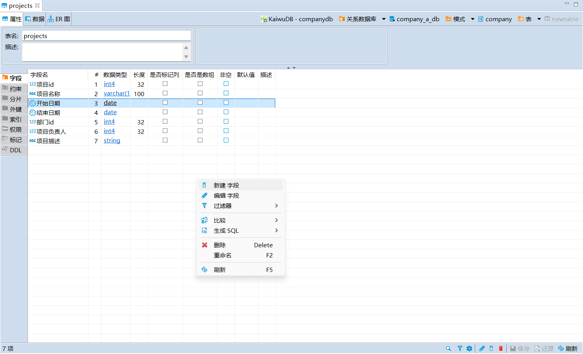Click the pencil edit icon in bottom toolbar
583x354 pixels.
(x=482, y=349)
